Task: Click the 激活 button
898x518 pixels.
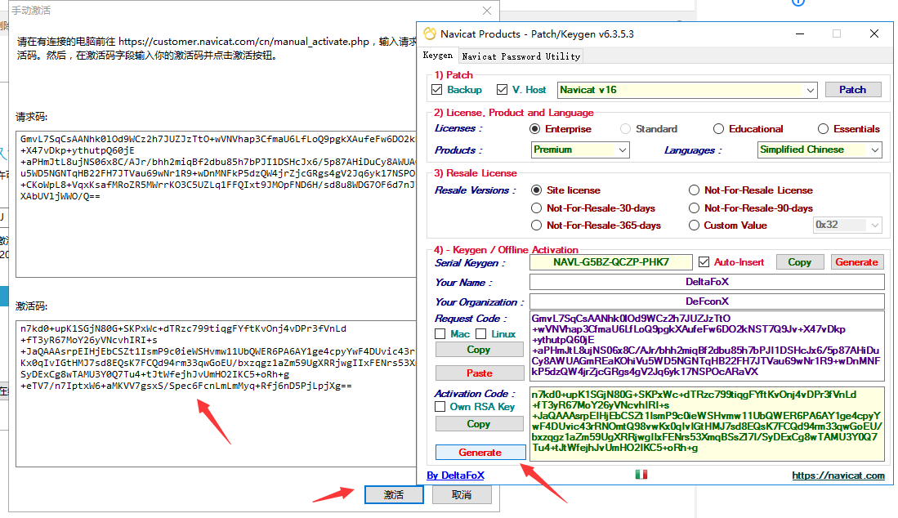Action: pyautogui.click(x=394, y=495)
